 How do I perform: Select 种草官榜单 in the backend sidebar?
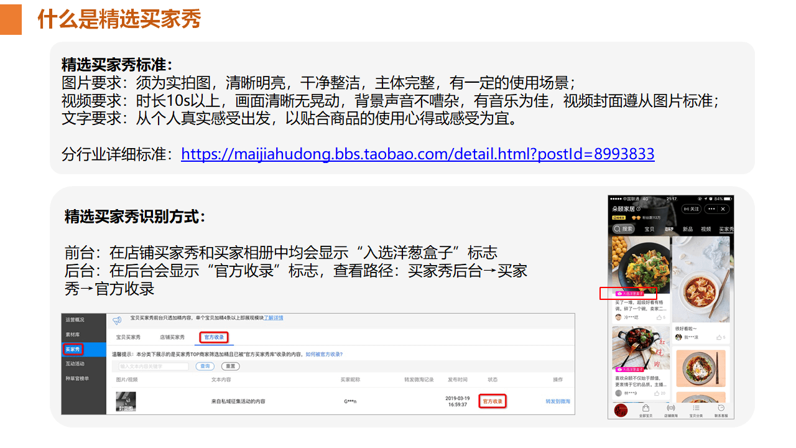point(76,378)
